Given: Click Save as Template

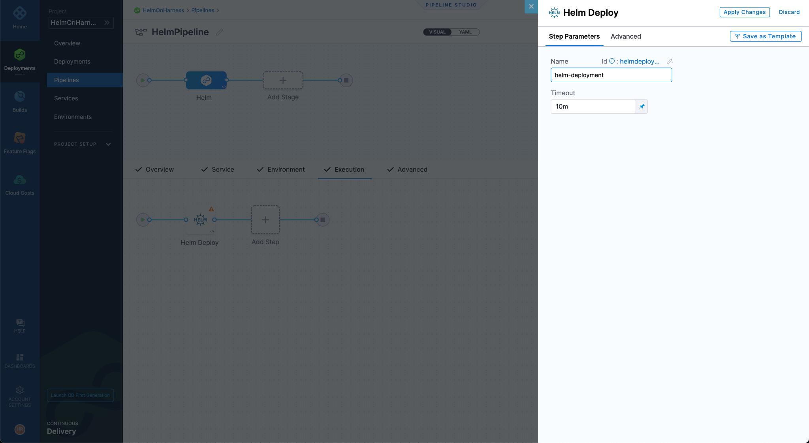Looking at the screenshot, I should click(x=765, y=36).
